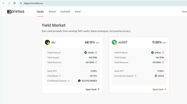
Task: Select the +37.15% Yield Boost value
Action: tap(93, 76)
